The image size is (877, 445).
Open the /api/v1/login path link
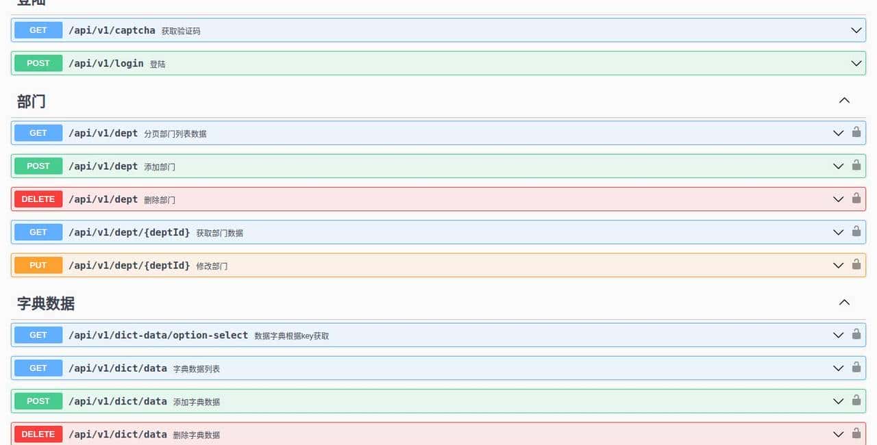(x=106, y=63)
